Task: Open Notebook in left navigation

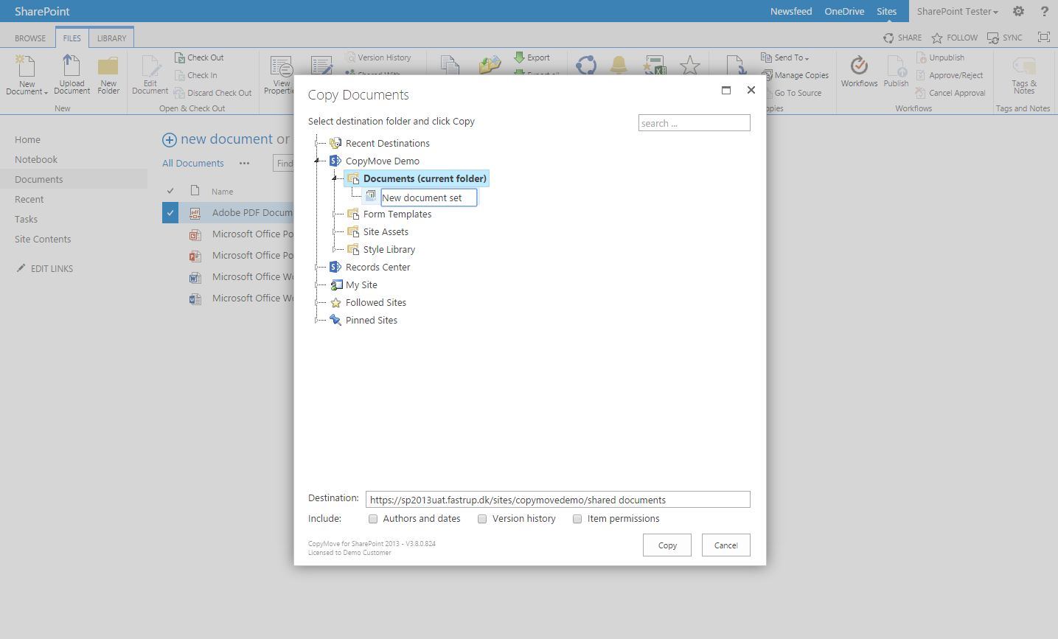Action: click(36, 159)
